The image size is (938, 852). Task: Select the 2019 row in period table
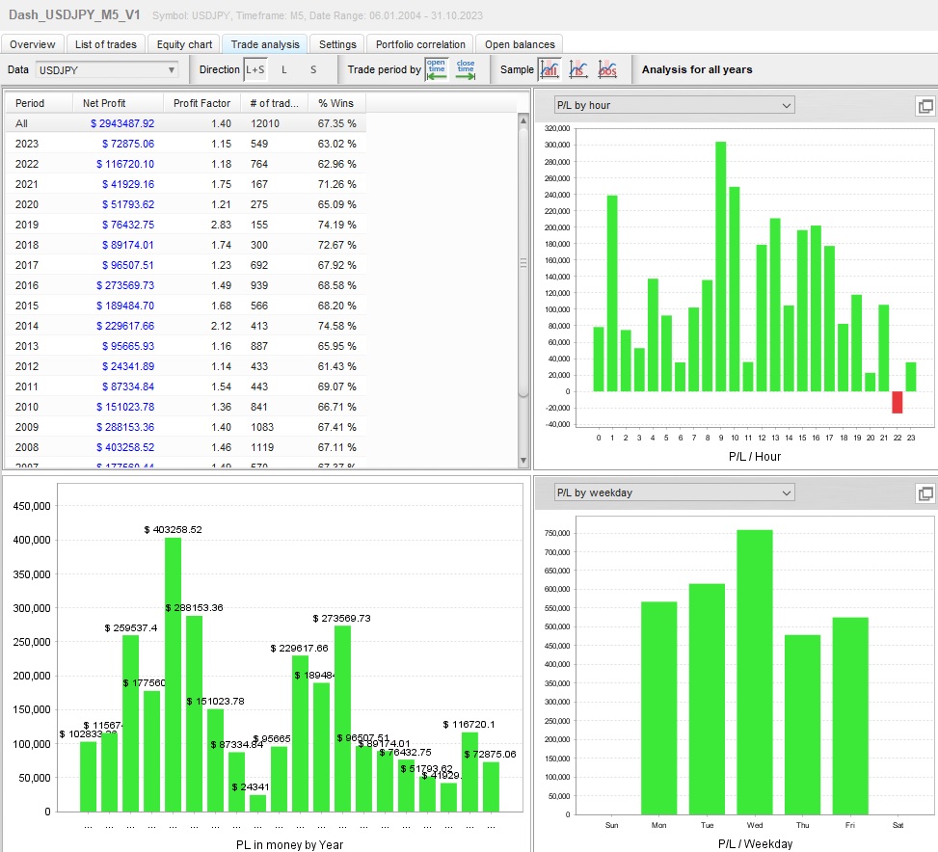pyautogui.click(x=185, y=225)
